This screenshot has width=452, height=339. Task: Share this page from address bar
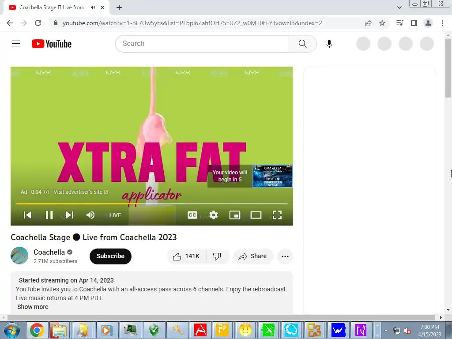coord(368,23)
